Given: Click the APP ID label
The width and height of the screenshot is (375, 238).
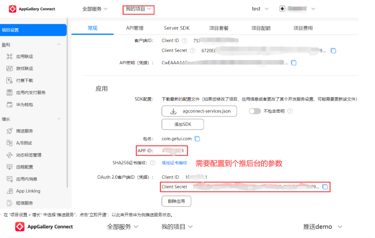Looking at the screenshot, I should (145, 151).
